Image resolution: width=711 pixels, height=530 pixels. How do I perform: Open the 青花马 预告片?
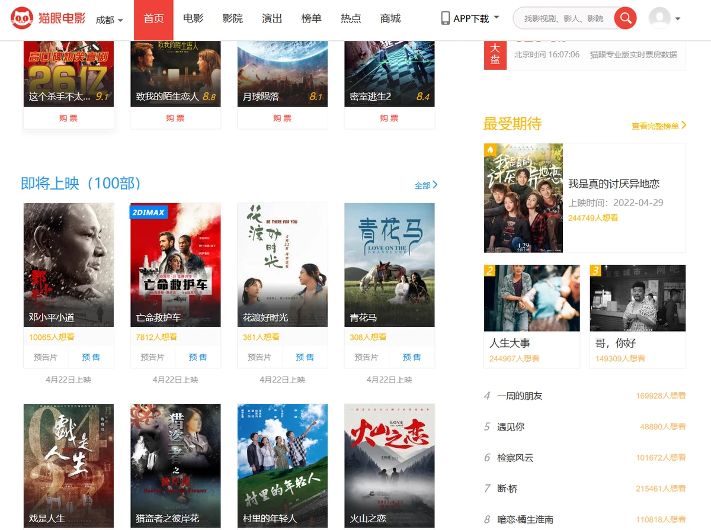[366, 357]
